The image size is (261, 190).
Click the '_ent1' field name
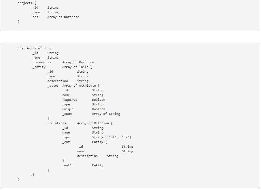point(67,142)
